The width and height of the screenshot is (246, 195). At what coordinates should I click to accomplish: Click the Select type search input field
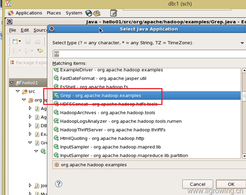click(150, 54)
